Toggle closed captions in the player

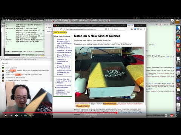166,115
